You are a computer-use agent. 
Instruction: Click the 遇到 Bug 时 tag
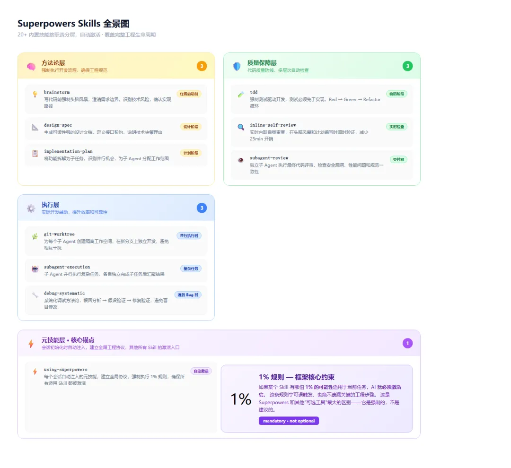click(188, 295)
